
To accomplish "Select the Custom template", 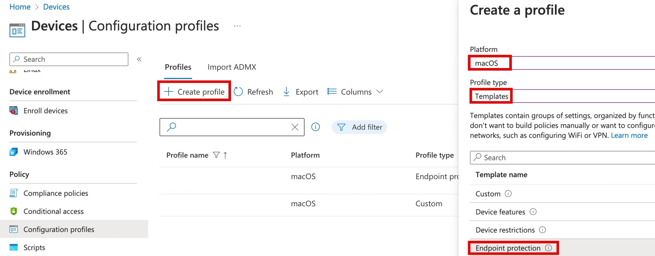I will coord(488,194).
